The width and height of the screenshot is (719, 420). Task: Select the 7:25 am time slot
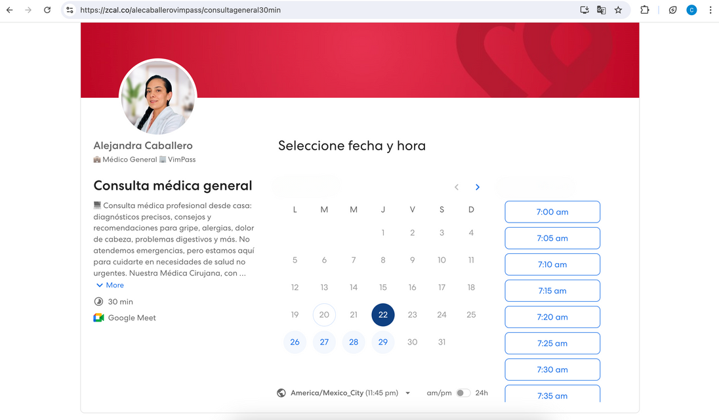pos(552,343)
